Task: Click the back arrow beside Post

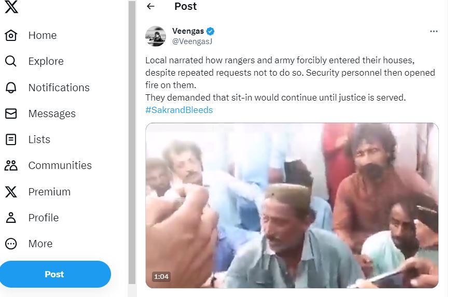Action: 151,6
